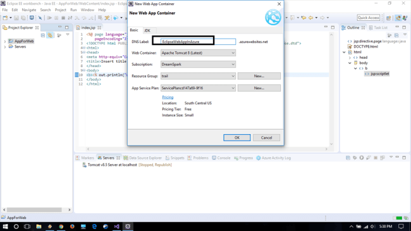Viewport: 411px width, 231px height.
Task: Click the Back navigation arrow in the toolbar
Action: (310, 18)
